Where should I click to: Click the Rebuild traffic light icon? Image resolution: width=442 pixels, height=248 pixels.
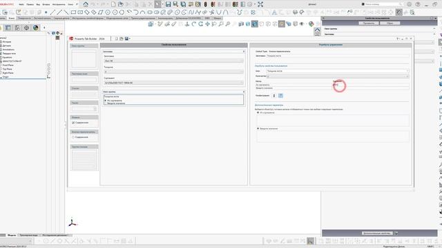[x=206, y=4]
